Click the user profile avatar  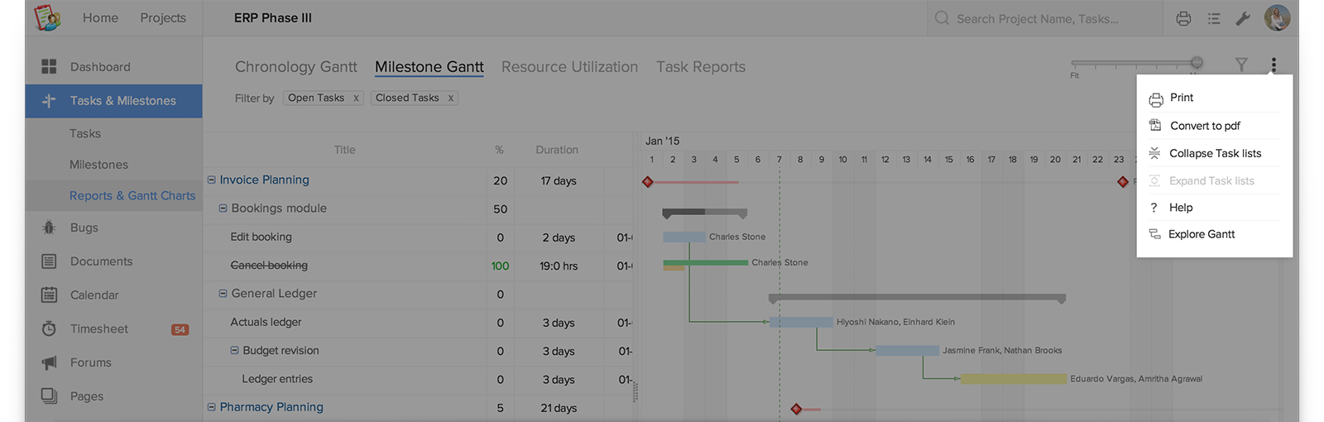click(1277, 18)
